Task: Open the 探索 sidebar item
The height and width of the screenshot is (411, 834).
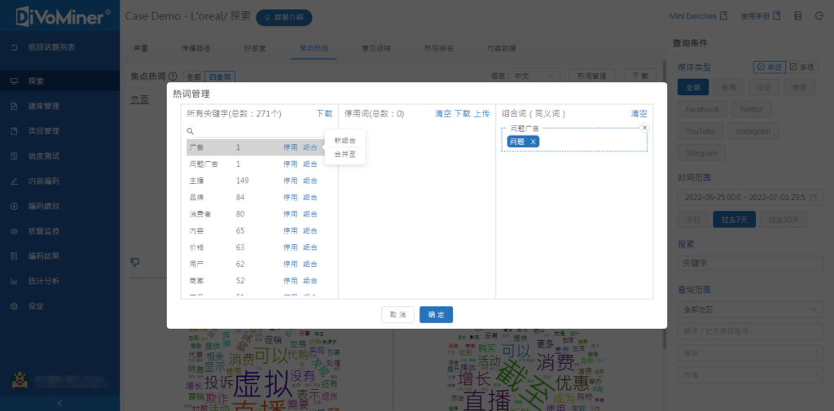Action: point(36,81)
